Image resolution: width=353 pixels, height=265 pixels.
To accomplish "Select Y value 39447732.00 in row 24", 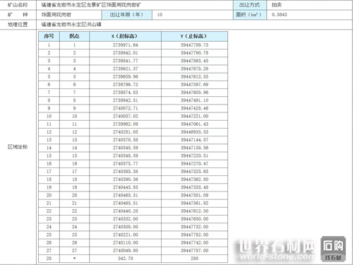I will click(x=194, y=227).
